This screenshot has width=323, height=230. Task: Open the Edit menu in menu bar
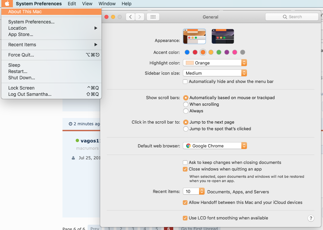click(72, 4)
